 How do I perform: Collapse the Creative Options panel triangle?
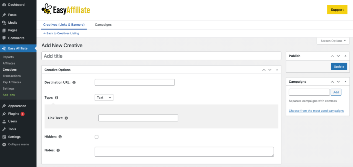coord(277,70)
